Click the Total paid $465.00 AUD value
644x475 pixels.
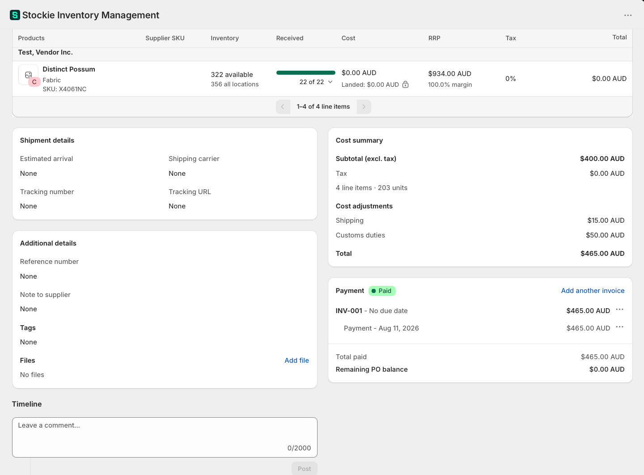click(602, 357)
